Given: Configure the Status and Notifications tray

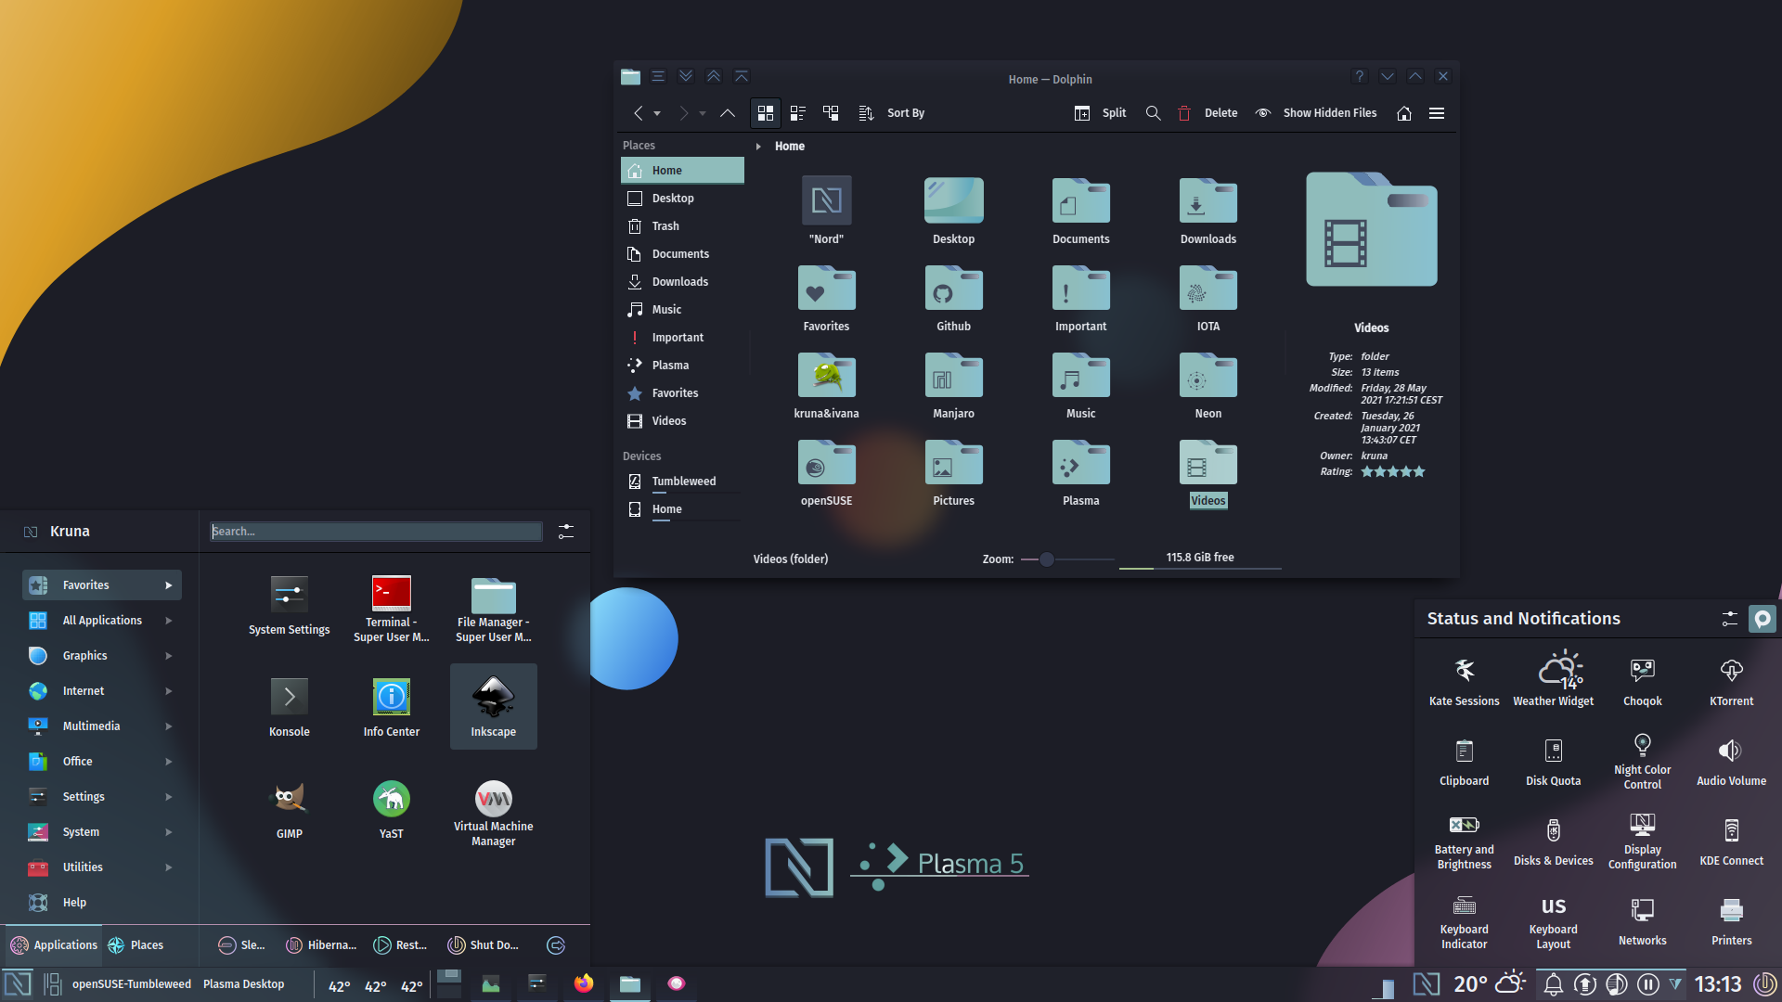Looking at the screenshot, I should coord(1729,619).
